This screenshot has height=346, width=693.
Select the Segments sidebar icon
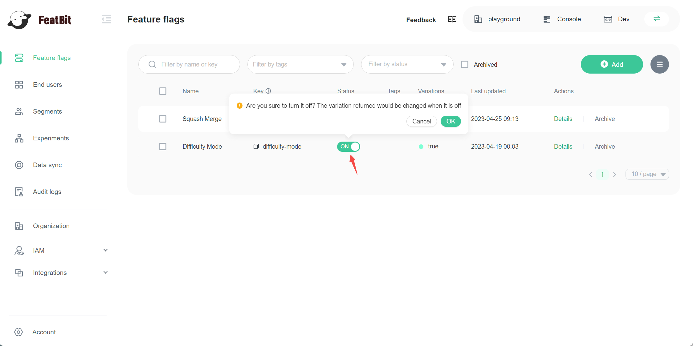coord(19,111)
